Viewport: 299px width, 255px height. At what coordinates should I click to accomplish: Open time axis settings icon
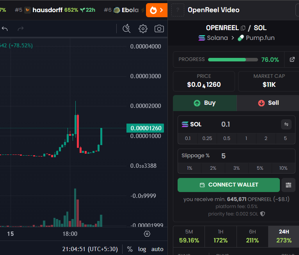(x=147, y=234)
